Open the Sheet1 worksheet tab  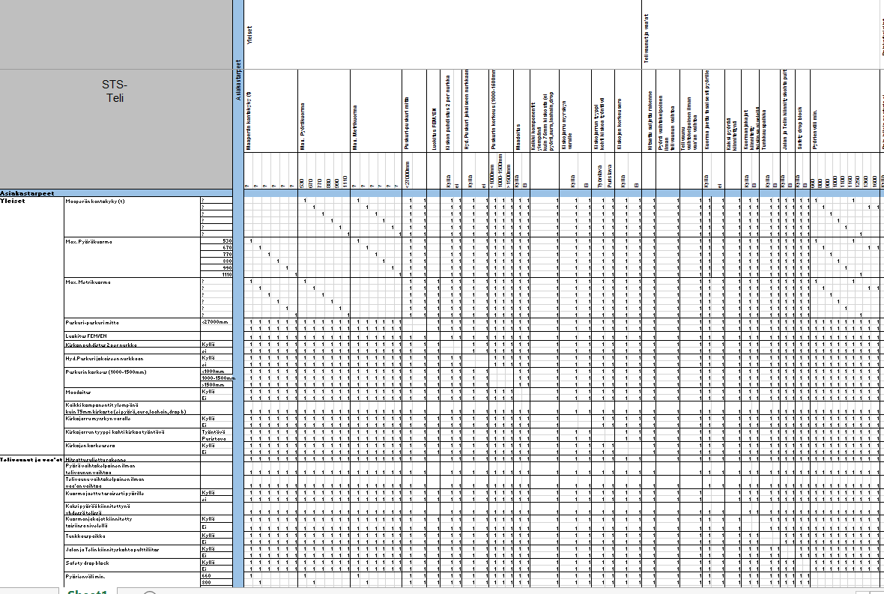88,592
